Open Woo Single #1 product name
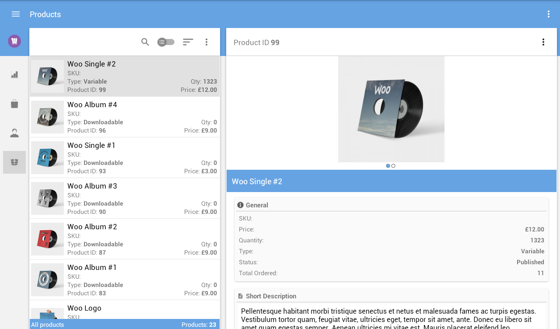This screenshot has width=560, height=329. point(91,145)
